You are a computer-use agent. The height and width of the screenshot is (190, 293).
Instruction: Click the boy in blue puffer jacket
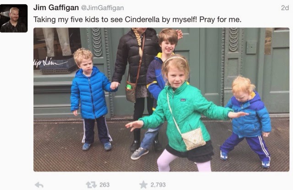click(92, 99)
